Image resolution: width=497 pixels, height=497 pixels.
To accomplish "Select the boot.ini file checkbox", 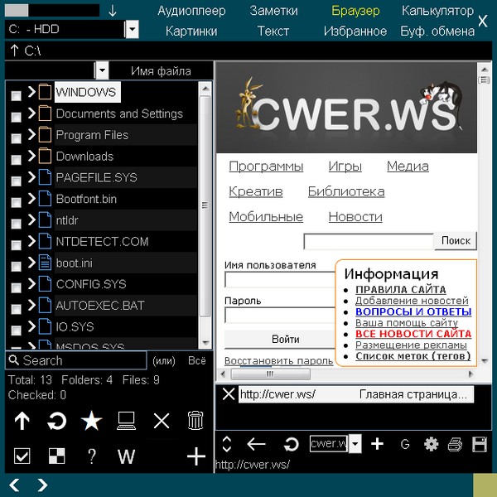I will click(16, 264).
